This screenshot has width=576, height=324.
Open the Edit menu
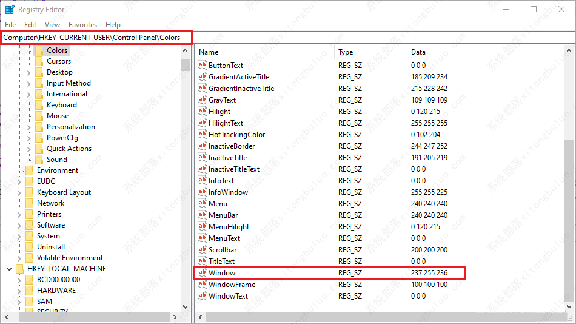click(30, 25)
